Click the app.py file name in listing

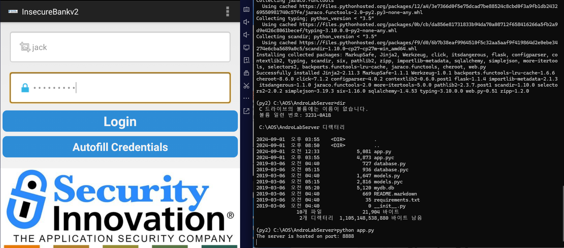click(383, 152)
